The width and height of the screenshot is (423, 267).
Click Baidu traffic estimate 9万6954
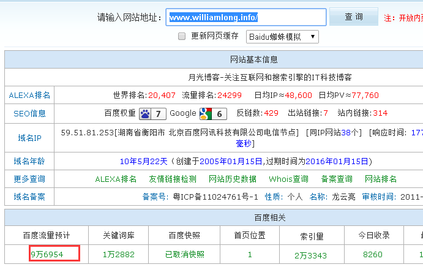point(47,254)
